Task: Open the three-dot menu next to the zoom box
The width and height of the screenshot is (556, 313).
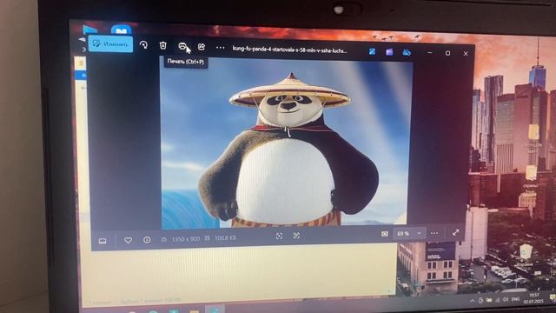Action: [434, 233]
